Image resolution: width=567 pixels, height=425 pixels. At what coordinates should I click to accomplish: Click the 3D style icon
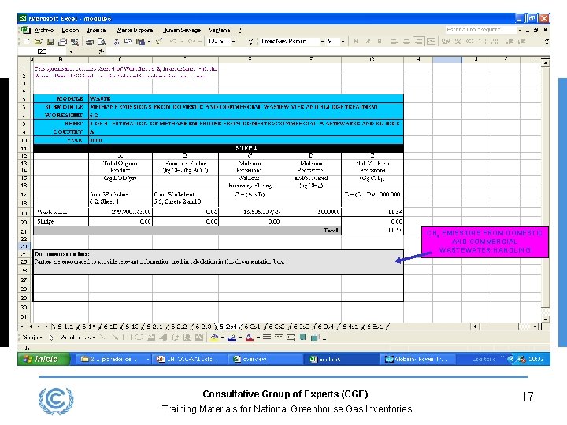[315, 338]
